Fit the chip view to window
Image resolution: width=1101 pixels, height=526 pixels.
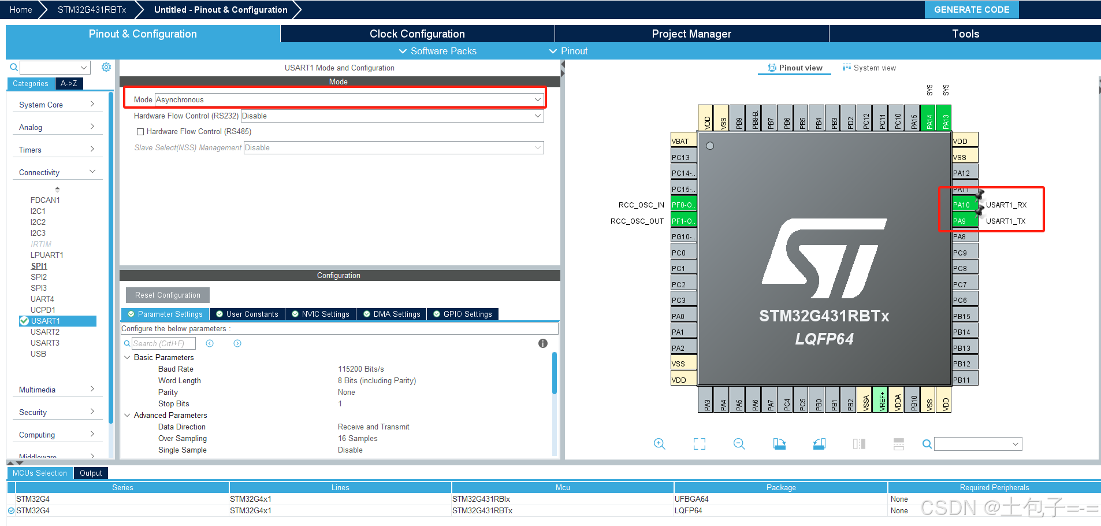(700, 444)
